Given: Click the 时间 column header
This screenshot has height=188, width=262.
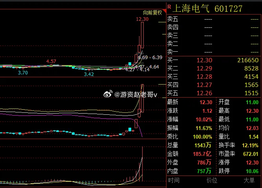Looking at the screenshot, I should [174, 180].
